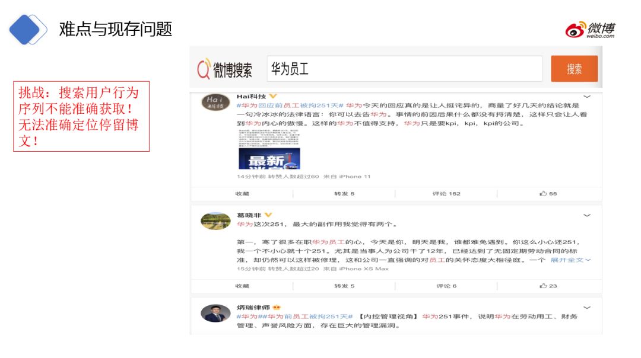Click the Hai科技 username
This screenshot has width=641, height=358.
251,97
